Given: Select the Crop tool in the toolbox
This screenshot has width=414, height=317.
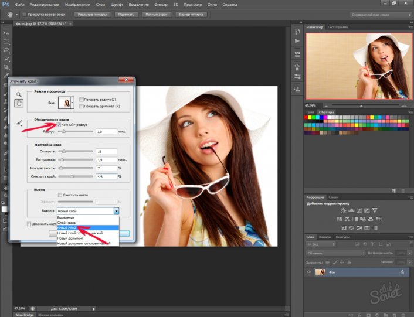Looking at the screenshot, I should pyautogui.click(x=6, y=67).
